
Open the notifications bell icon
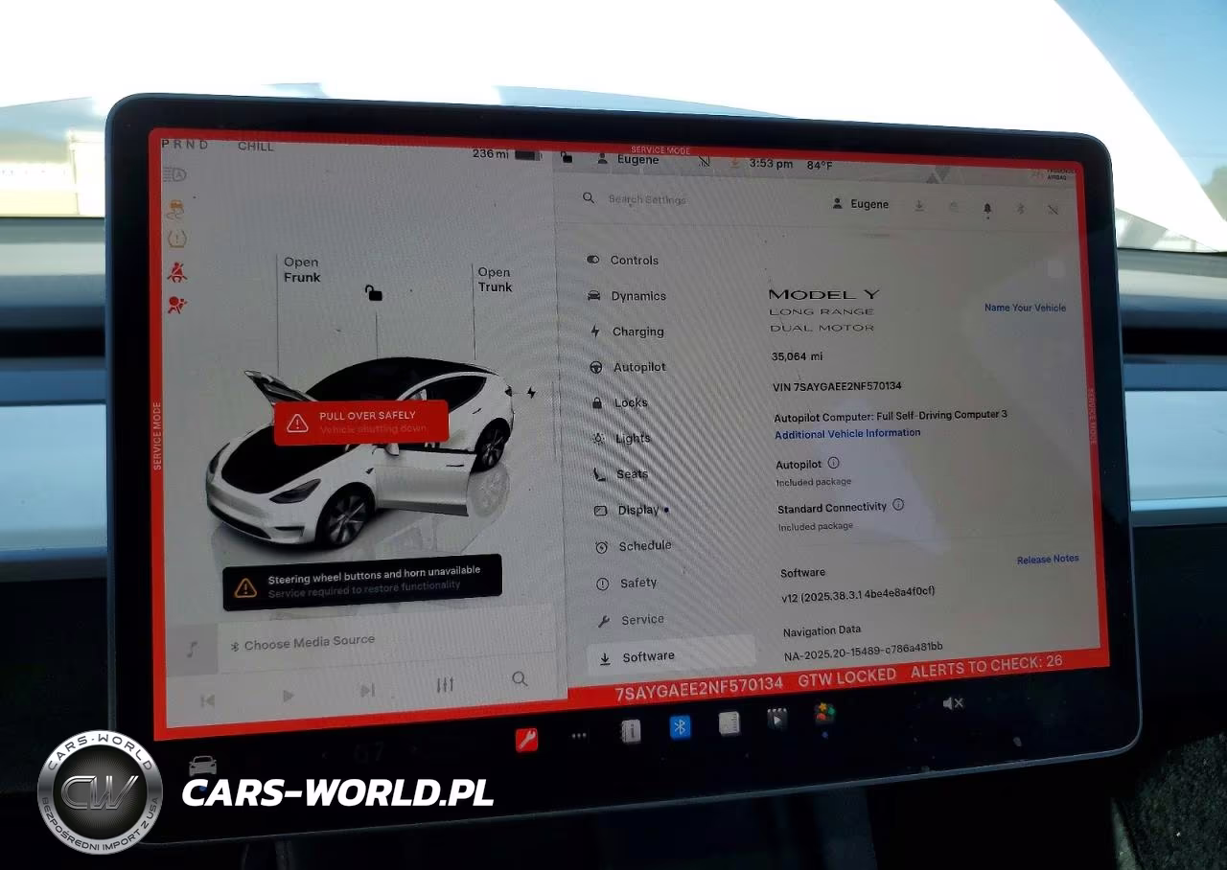tap(987, 208)
